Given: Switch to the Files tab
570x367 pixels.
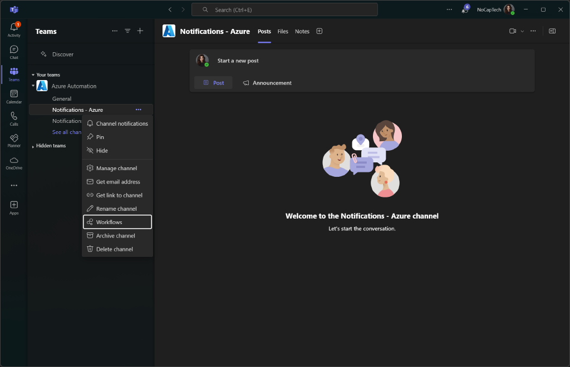Looking at the screenshot, I should point(283,32).
